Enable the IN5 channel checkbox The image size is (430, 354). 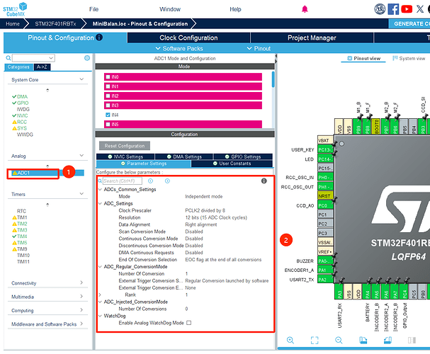(x=108, y=125)
